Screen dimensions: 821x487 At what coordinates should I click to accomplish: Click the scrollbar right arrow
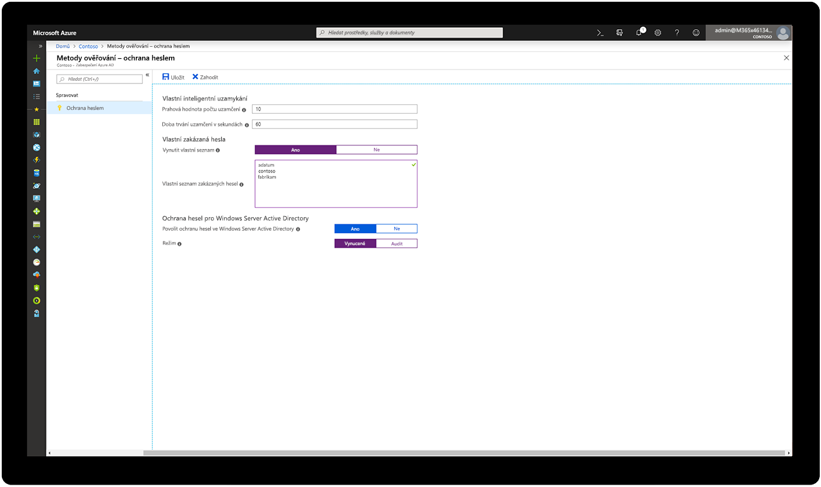pyautogui.click(x=788, y=453)
